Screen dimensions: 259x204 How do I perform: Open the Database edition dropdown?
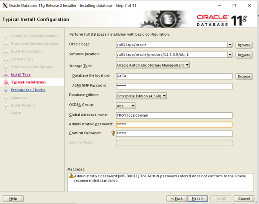click(142, 96)
